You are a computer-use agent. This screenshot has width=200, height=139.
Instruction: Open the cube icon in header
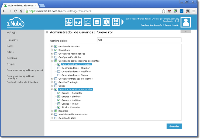point(97,22)
